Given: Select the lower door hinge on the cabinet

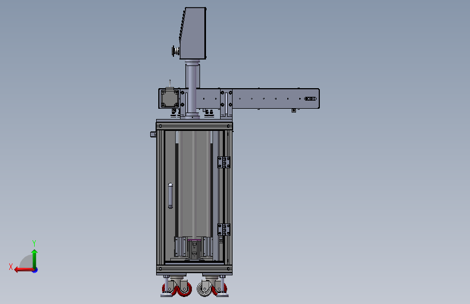Looking at the screenshot, I should pos(224,229).
